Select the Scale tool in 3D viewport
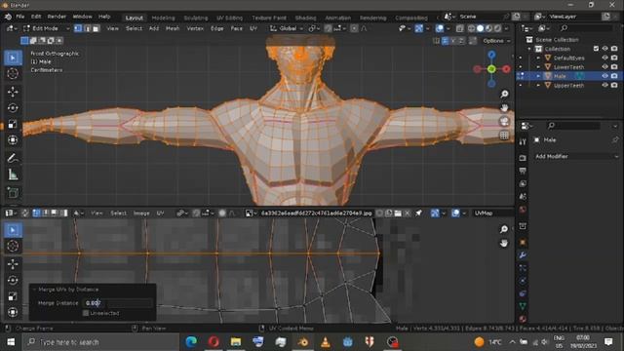Viewport: 624px width, 351px height. coord(13,124)
